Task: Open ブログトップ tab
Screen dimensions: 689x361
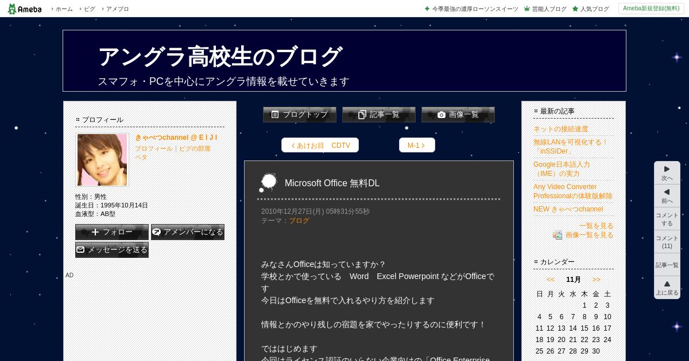Action: (300, 115)
